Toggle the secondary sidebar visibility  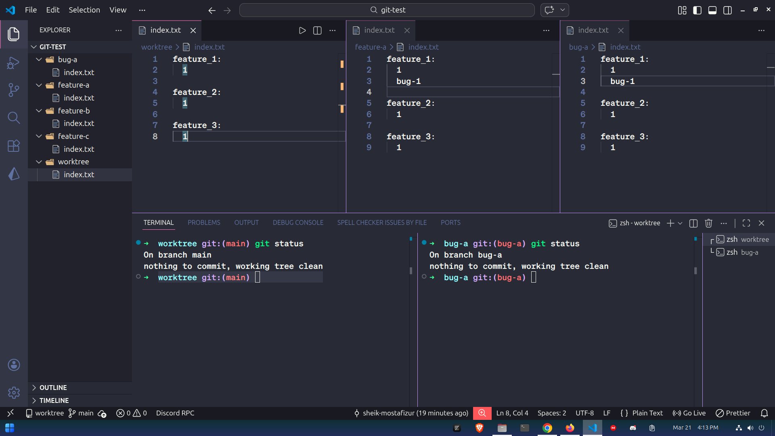point(727,10)
